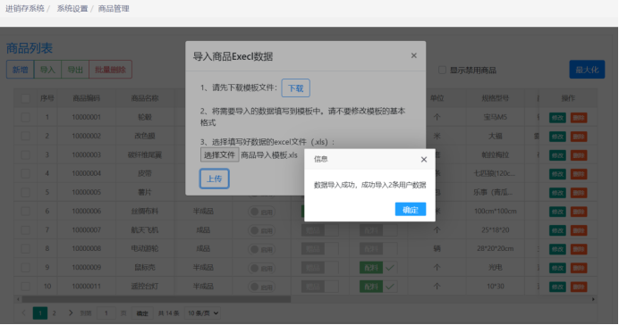Click product code 10000009 cell
The height and width of the screenshot is (325, 619).
(87, 268)
